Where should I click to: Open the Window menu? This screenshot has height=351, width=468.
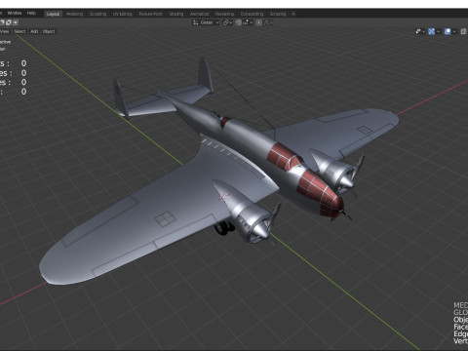click(x=15, y=13)
